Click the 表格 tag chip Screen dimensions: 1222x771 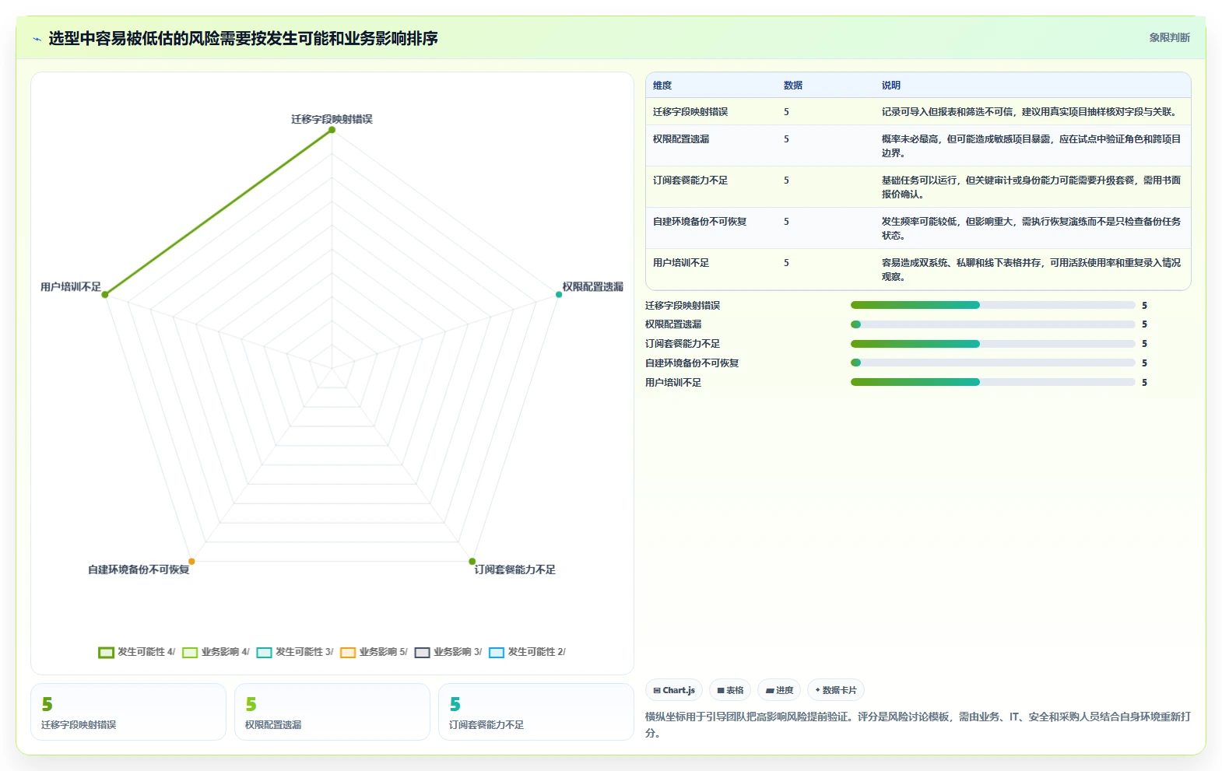pyautogui.click(x=730, y=690)
